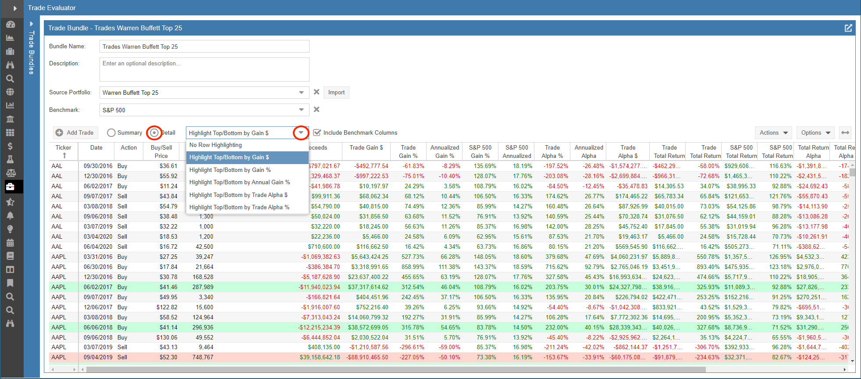
Task: Click the Annualized Gain % column header
Action: 445,151
